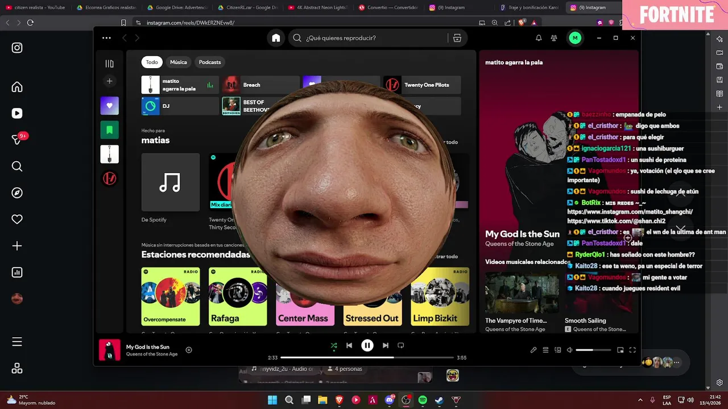The width and height of the screenshot is (728, 409).
Task: Open Twenty One Pilots shortcut
Action: tap(421, 85)
